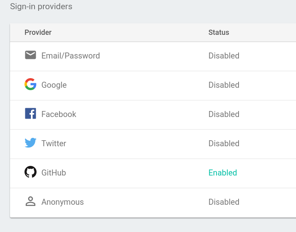This screenshot has width=296, height=232.
Task: Click the Google logo icon
Action: click(31, 85)
